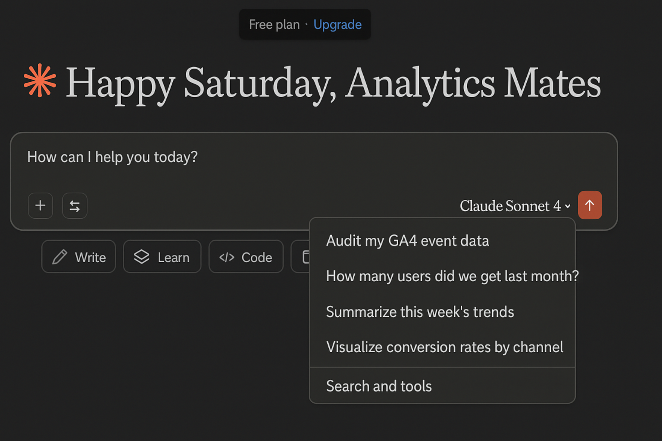The image size is (662, 441).
Task: Pick "Visualize conversion rates by channel"
Action: (x=444, y=347)
